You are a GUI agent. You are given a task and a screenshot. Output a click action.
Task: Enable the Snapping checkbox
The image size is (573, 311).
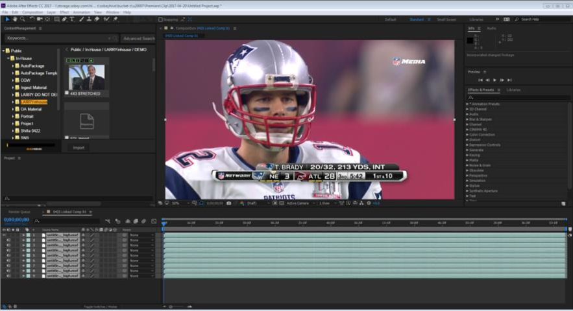[x=160, y=19]
